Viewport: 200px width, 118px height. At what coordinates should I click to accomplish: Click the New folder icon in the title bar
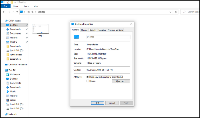coord(12,2)
